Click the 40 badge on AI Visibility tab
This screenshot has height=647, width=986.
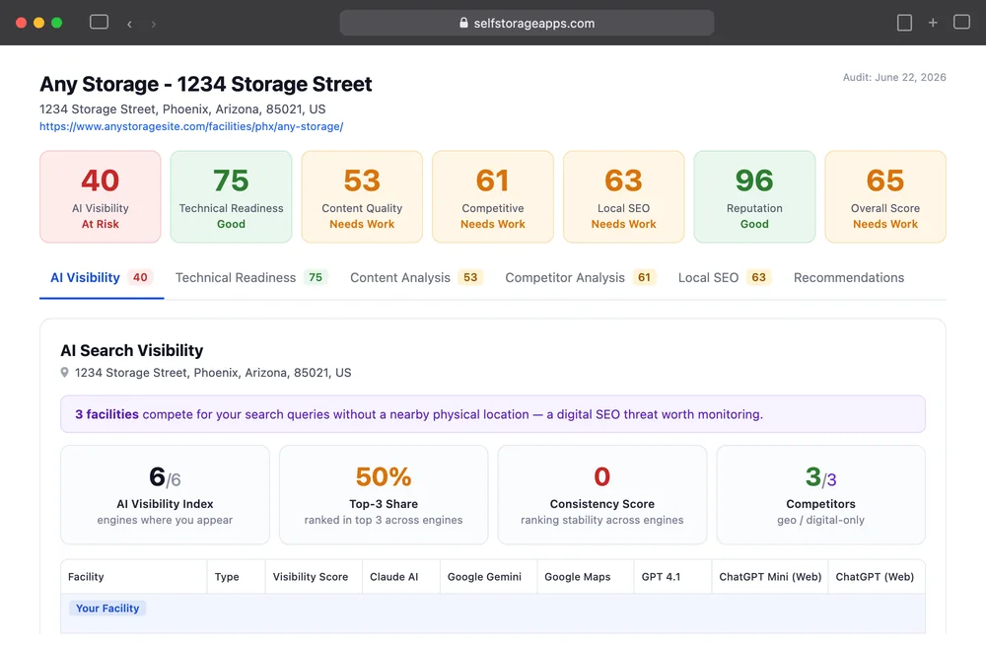pos(140,277)
